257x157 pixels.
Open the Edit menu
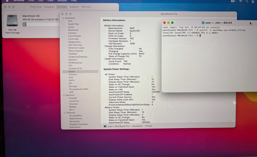click(x=41, y=1)
